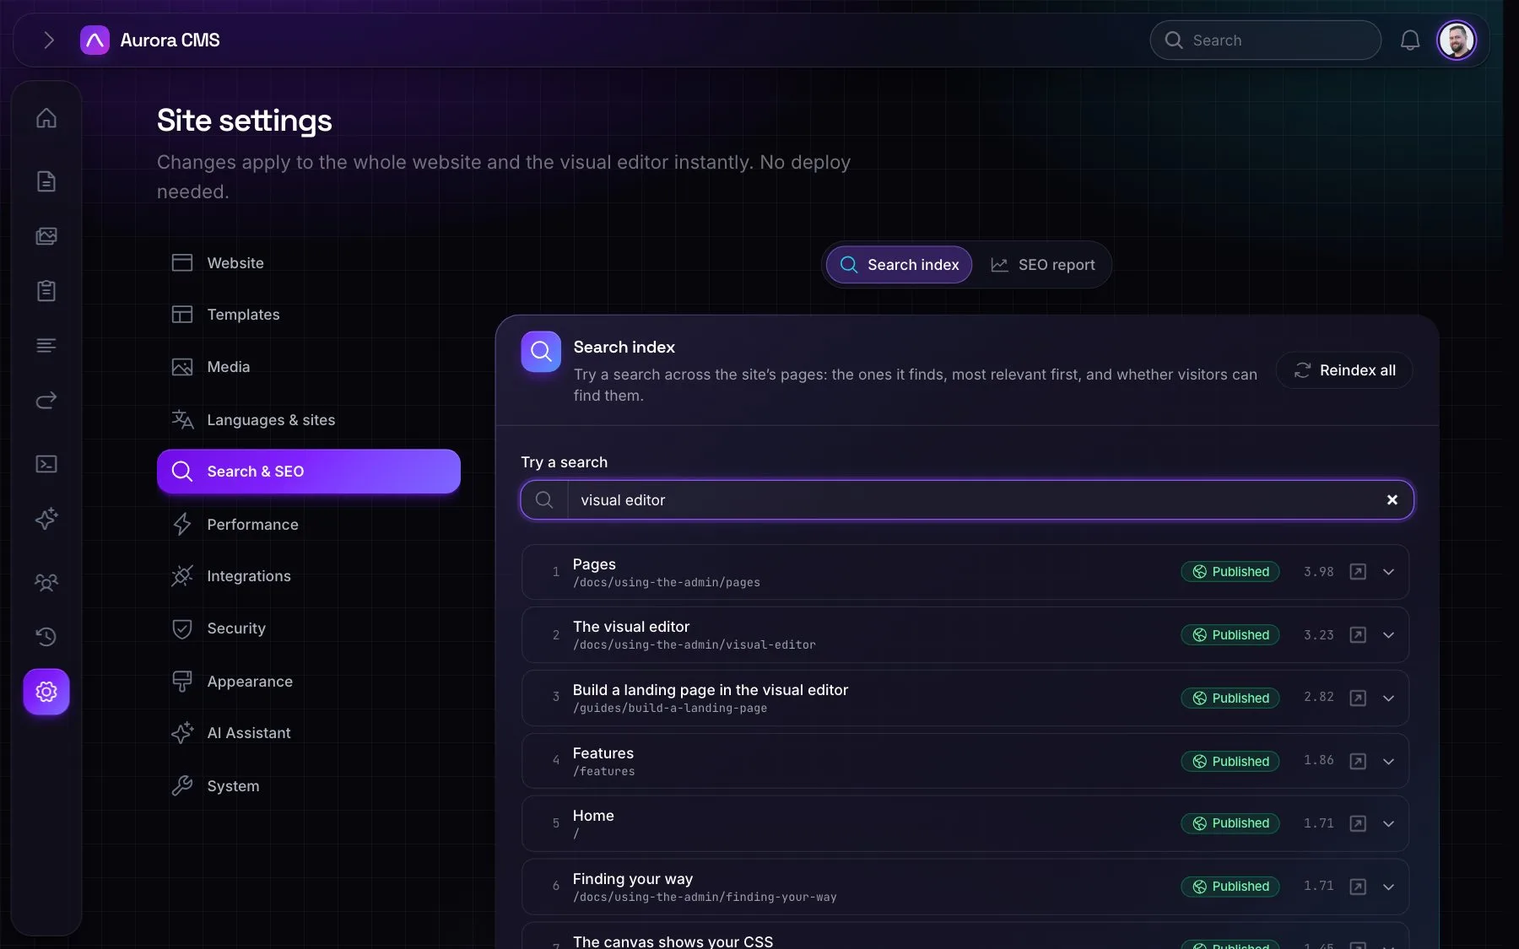This screenshot has width=1519, height=949.
Task: Expand the Home result details
Action: click(1388, 823)
